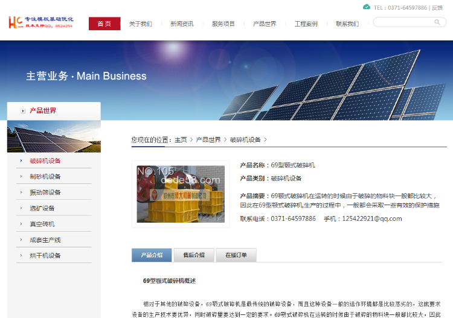Open the 工程案例 menu item
This screenshot has width=453, height=318.
[306, 24]
